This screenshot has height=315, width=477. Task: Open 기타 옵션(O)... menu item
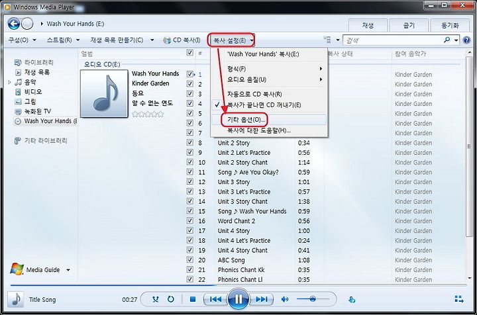pyautogui.click(x=269, y=120)
